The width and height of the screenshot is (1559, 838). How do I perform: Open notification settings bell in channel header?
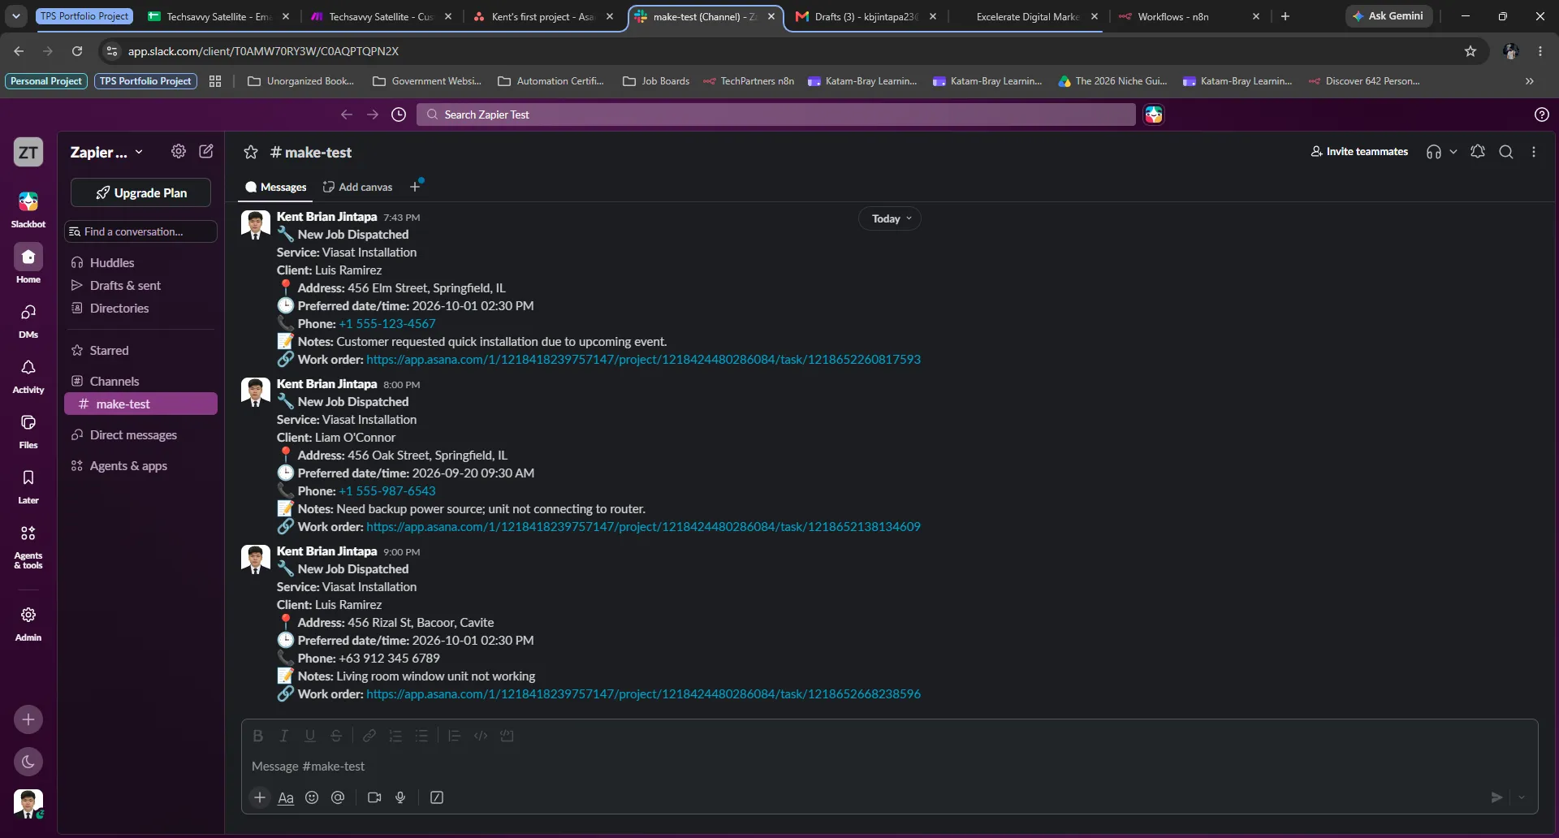1478,152
